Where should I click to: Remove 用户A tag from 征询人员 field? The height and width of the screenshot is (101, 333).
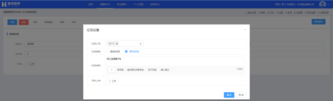point(117,43)
